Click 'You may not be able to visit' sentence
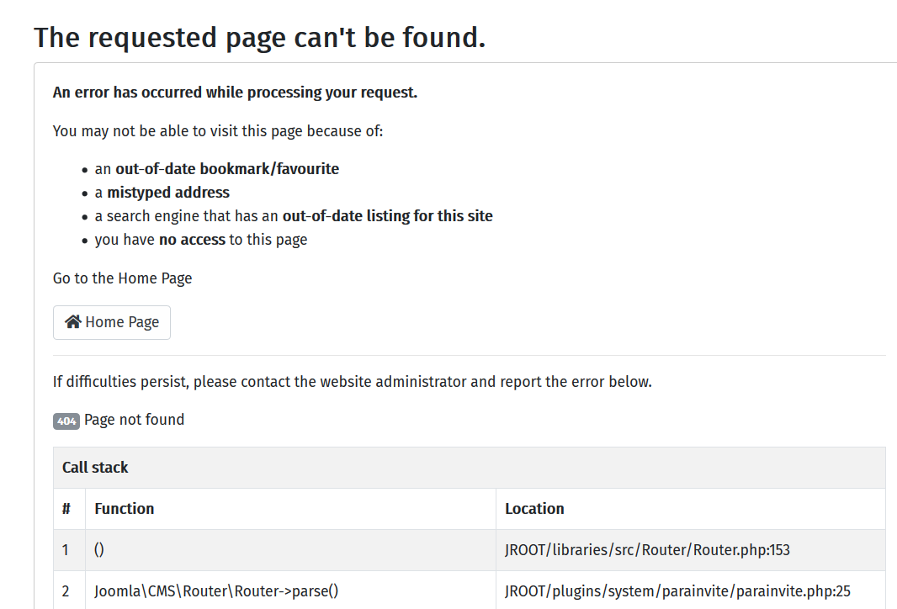Viewport: 897px width, 609px height. coord(218,131)
